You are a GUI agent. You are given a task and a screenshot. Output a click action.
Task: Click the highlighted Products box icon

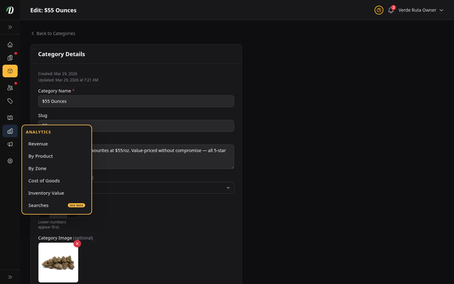(x=10, y=71)
